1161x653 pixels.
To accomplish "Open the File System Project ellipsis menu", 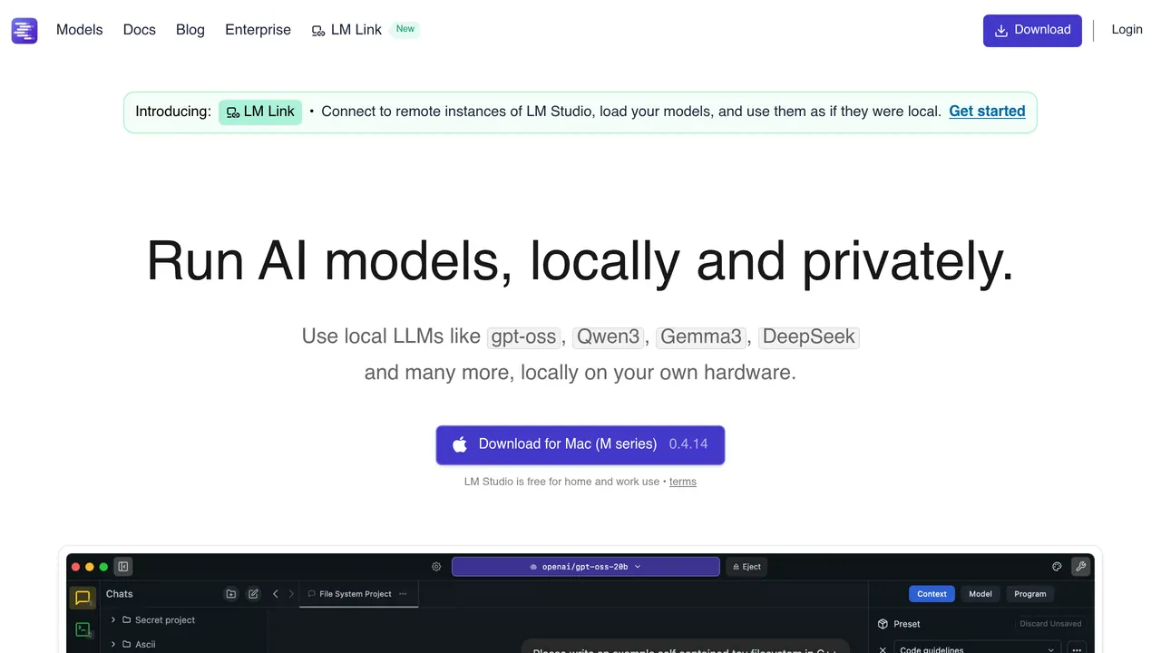I will pyautogui.click(x=403, y=594).
